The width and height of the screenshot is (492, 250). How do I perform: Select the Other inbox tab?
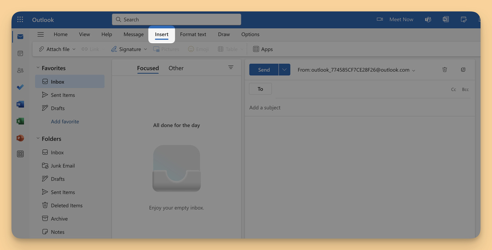coord(176,68)
